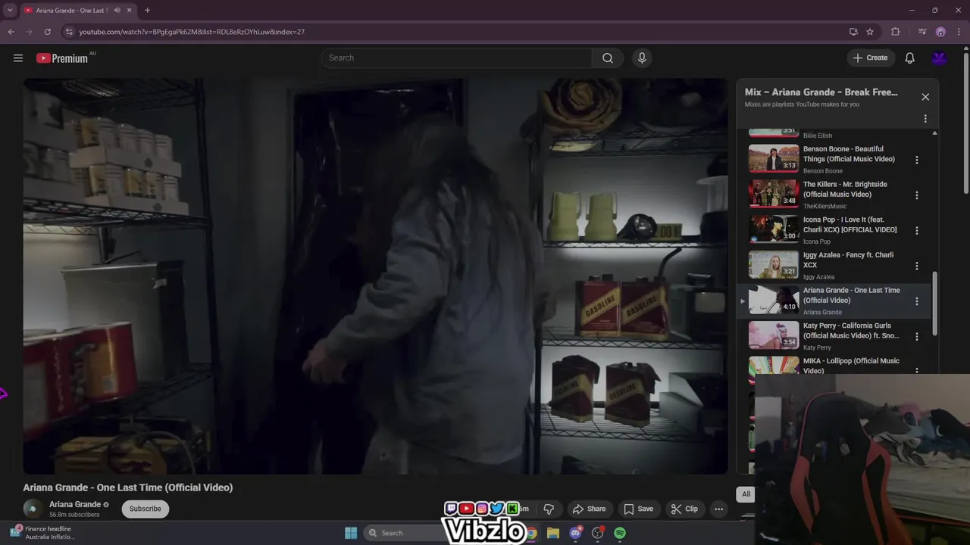The width and height of the screenshot is (970, 545).
Task: Close the Ariana Grande browser tab
Action: tap(130, 11)
